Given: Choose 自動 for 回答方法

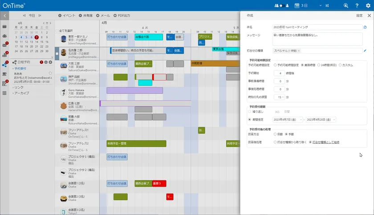Looking at the screenshot, I should [x=276, y=134].
